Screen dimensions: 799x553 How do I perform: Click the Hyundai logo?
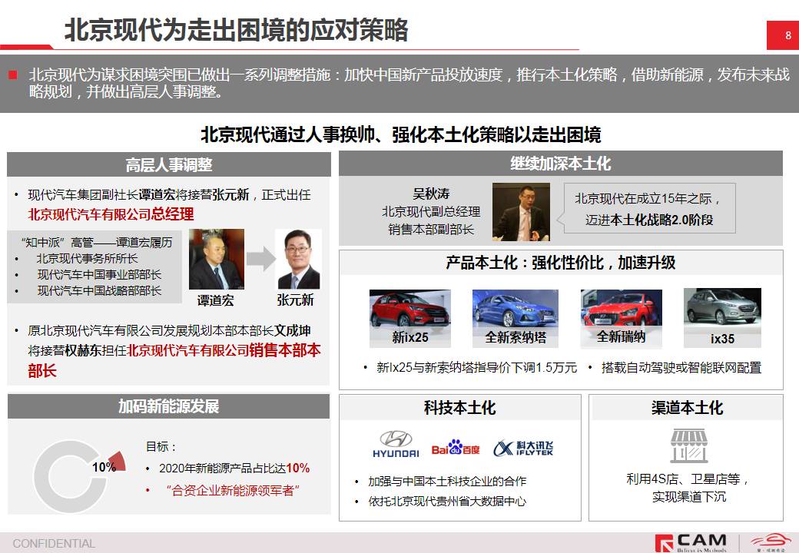pos(396,445)
